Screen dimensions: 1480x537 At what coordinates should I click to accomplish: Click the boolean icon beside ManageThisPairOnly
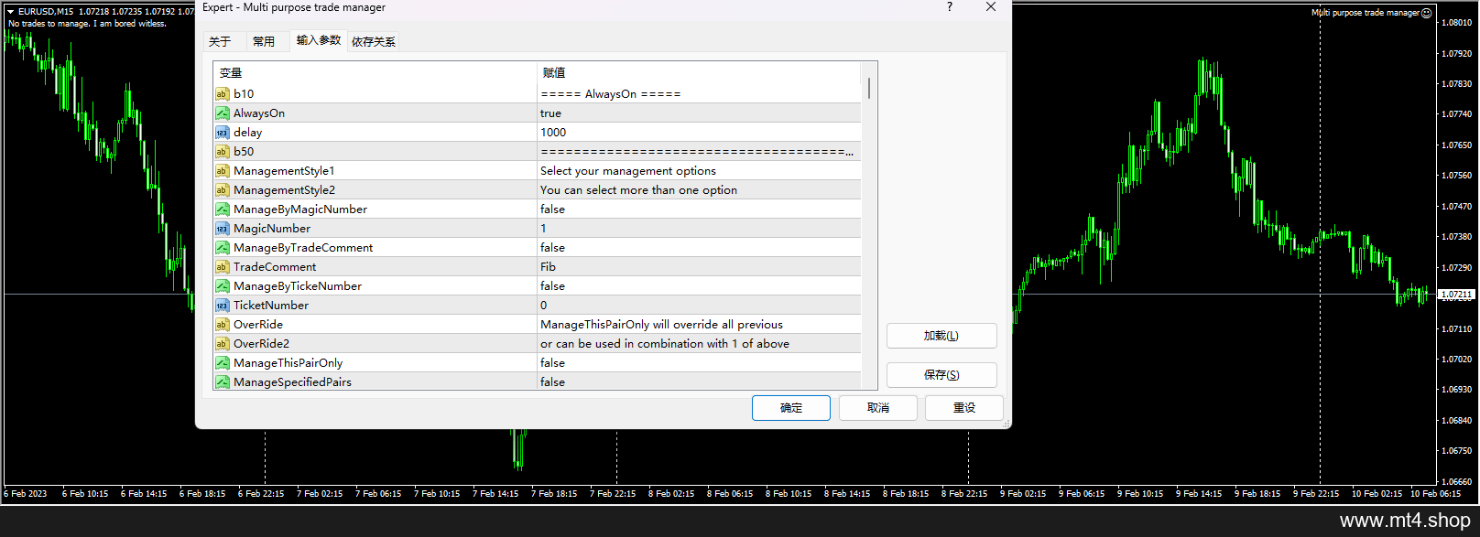tap(223, 363)
